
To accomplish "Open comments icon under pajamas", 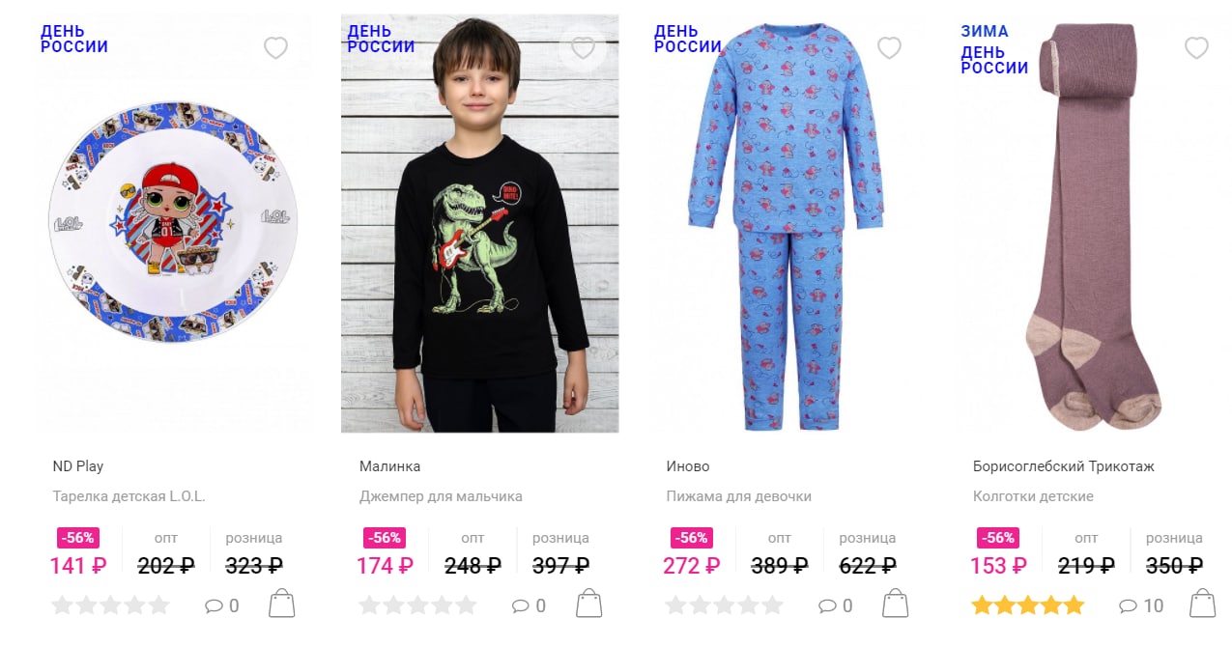I will (835, 606).
